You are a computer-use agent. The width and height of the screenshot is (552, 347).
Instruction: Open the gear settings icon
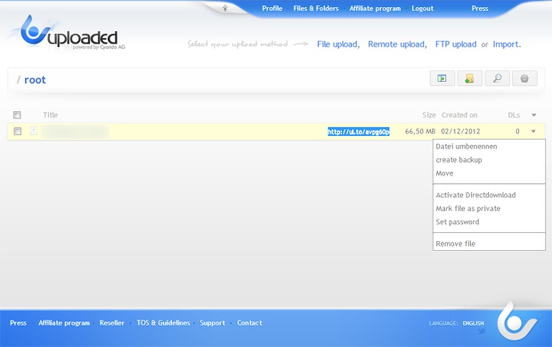coord(525,78)
